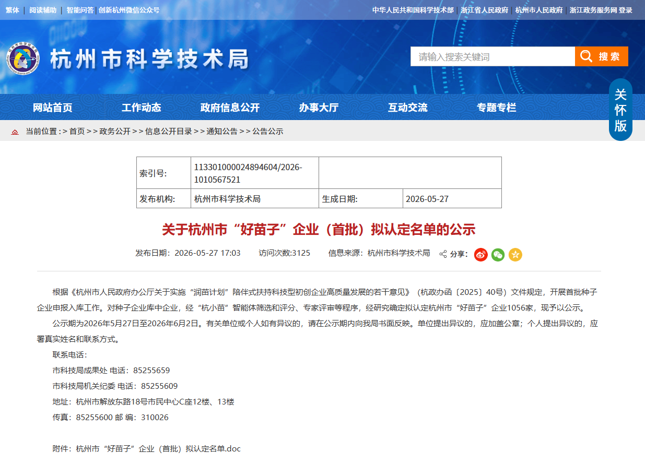Go to 通知公告 in breadcrumb
The image size is (645, 476).
[x=222, y=132]
